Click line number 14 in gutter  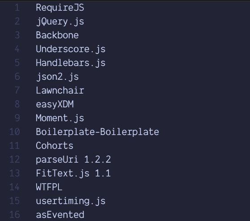point(15,187)
